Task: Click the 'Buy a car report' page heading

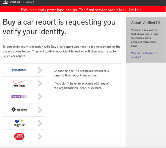Action: pos(59,27)
